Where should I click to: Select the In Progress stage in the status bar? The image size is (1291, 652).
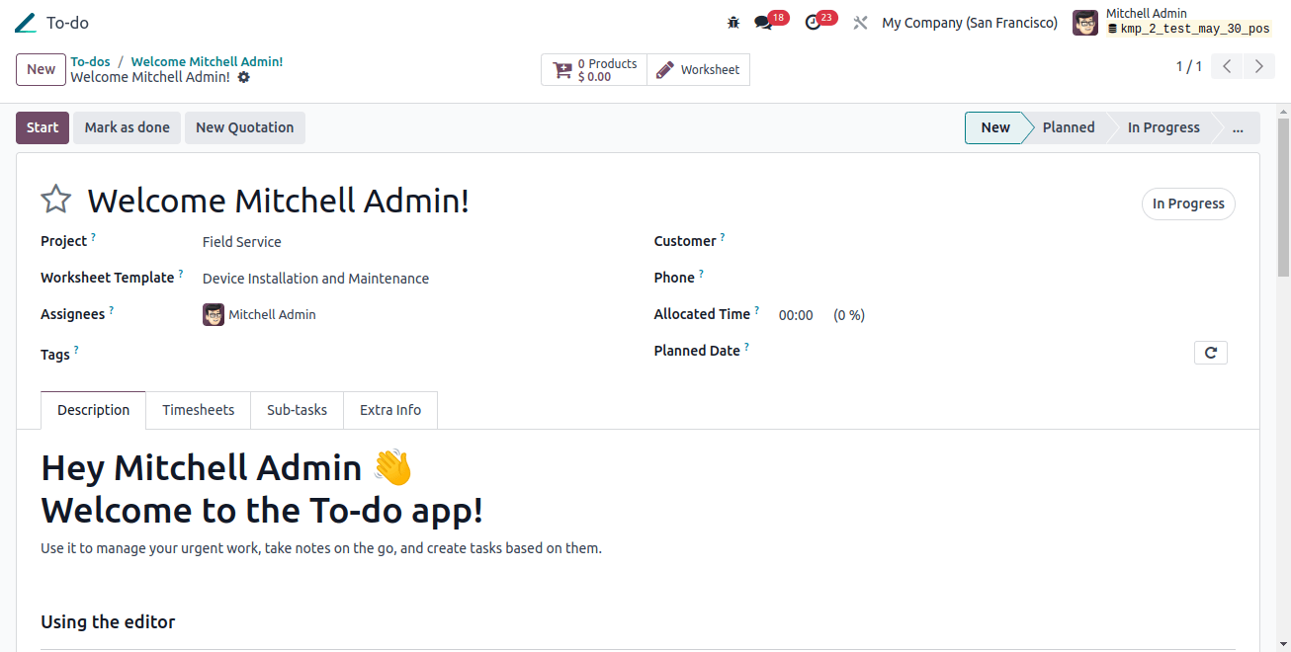1163,127
